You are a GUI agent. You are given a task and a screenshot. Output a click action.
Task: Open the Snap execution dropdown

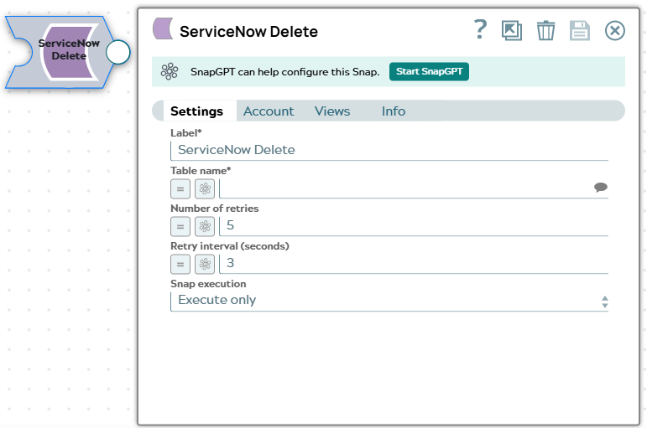pos(389,301)
